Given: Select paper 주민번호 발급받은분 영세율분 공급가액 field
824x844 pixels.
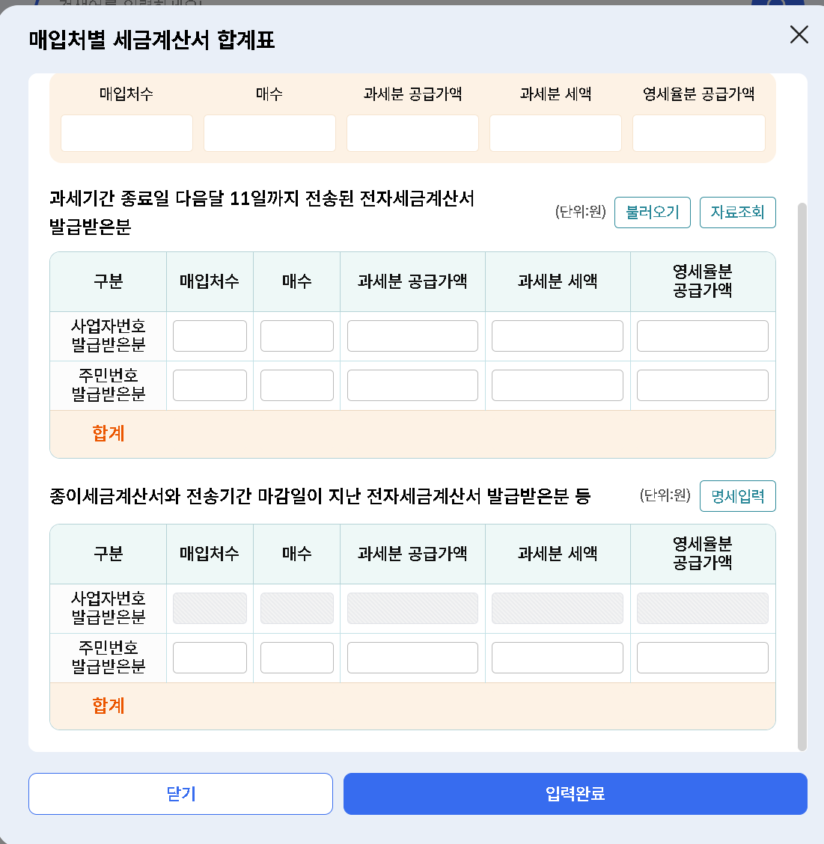Looking at the screenshot, I should (702, 658).
